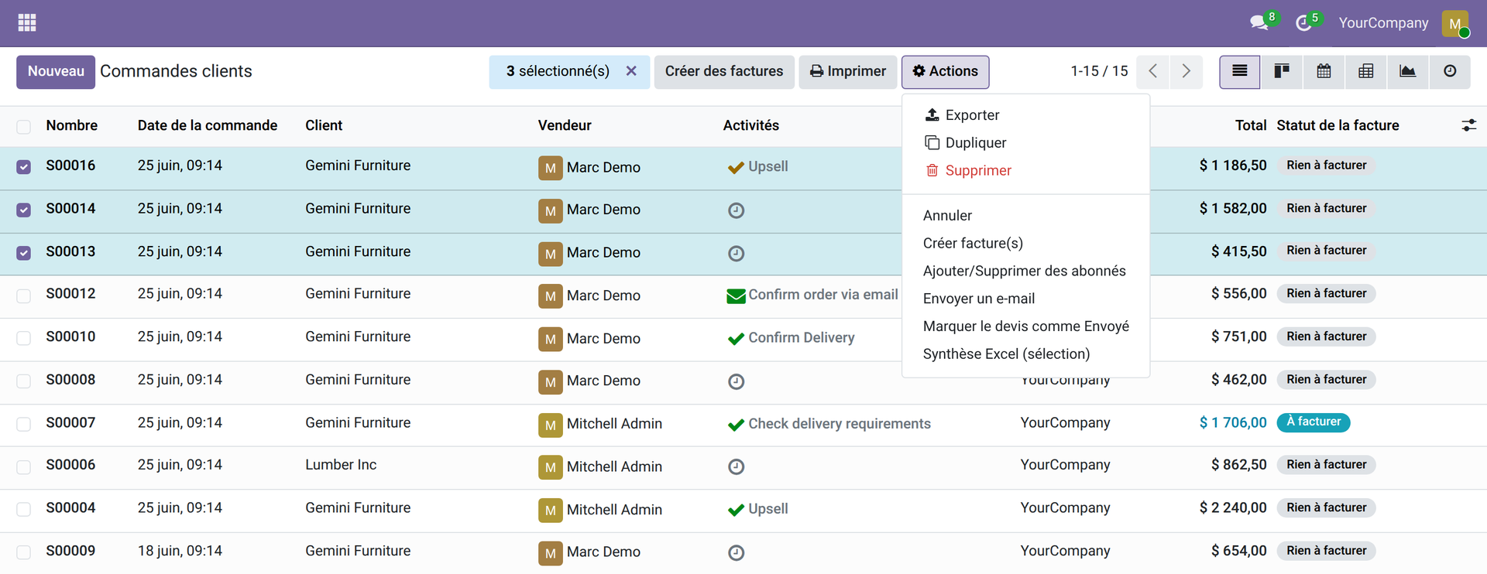
Task: Open the Confirm Delivery activity on S00010
Action: (791, 338)
